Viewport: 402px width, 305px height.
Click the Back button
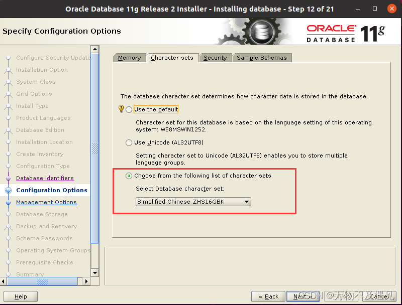[268, 296]
